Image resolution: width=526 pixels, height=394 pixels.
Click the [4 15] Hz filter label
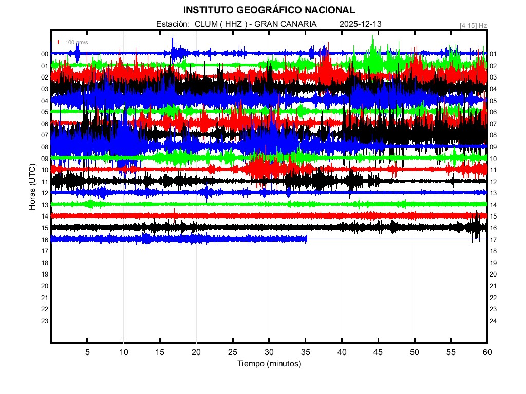click(x=473, y=25)
